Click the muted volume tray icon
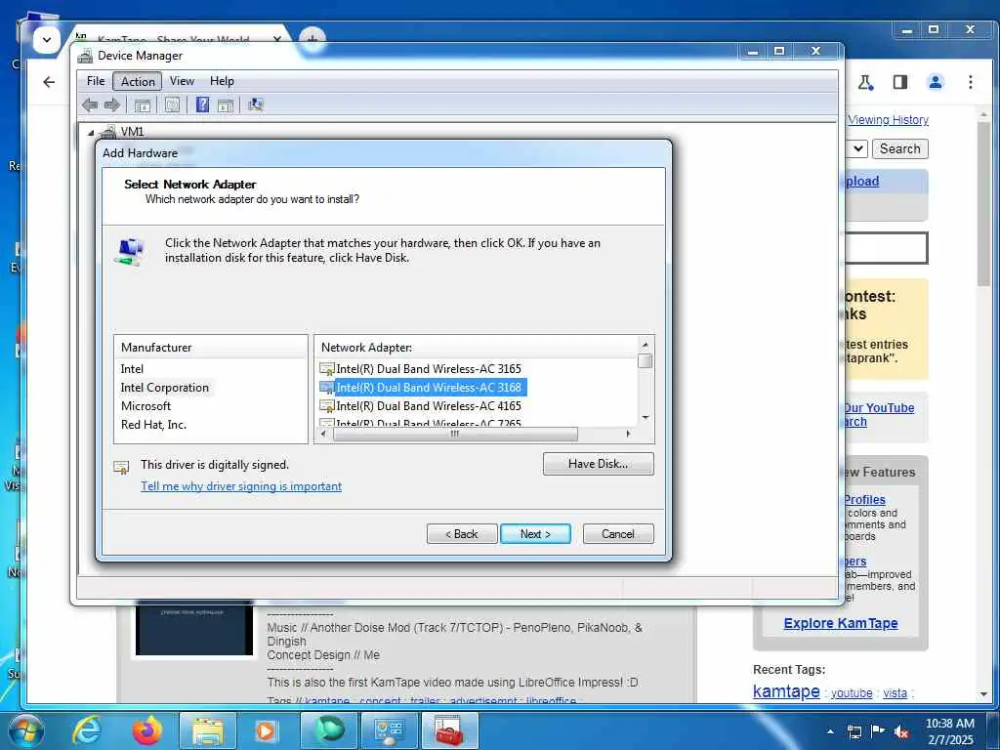The image size is (1000, 750). coord(901,731)
